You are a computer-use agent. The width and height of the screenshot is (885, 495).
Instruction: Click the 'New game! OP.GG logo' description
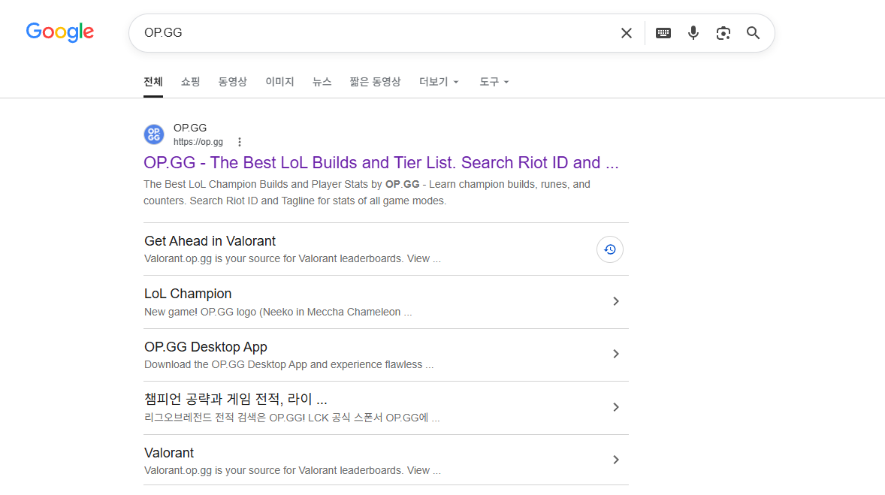(278, 312)
